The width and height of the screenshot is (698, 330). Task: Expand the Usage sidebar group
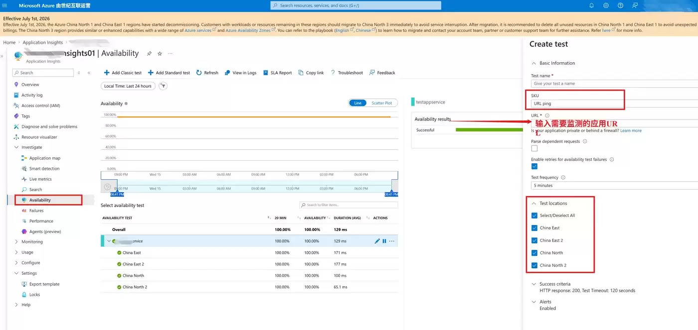pyautogui.click(x=16, y=252)
